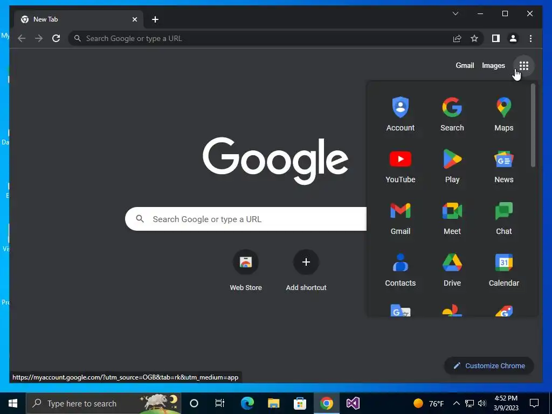Open Chrome three-dot menu

(530, 38)
